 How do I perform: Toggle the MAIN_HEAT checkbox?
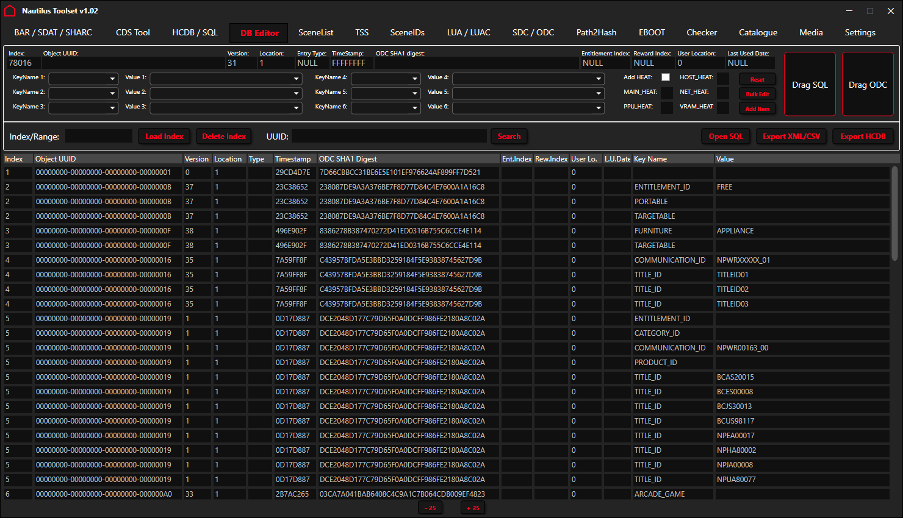coord(666,93)
